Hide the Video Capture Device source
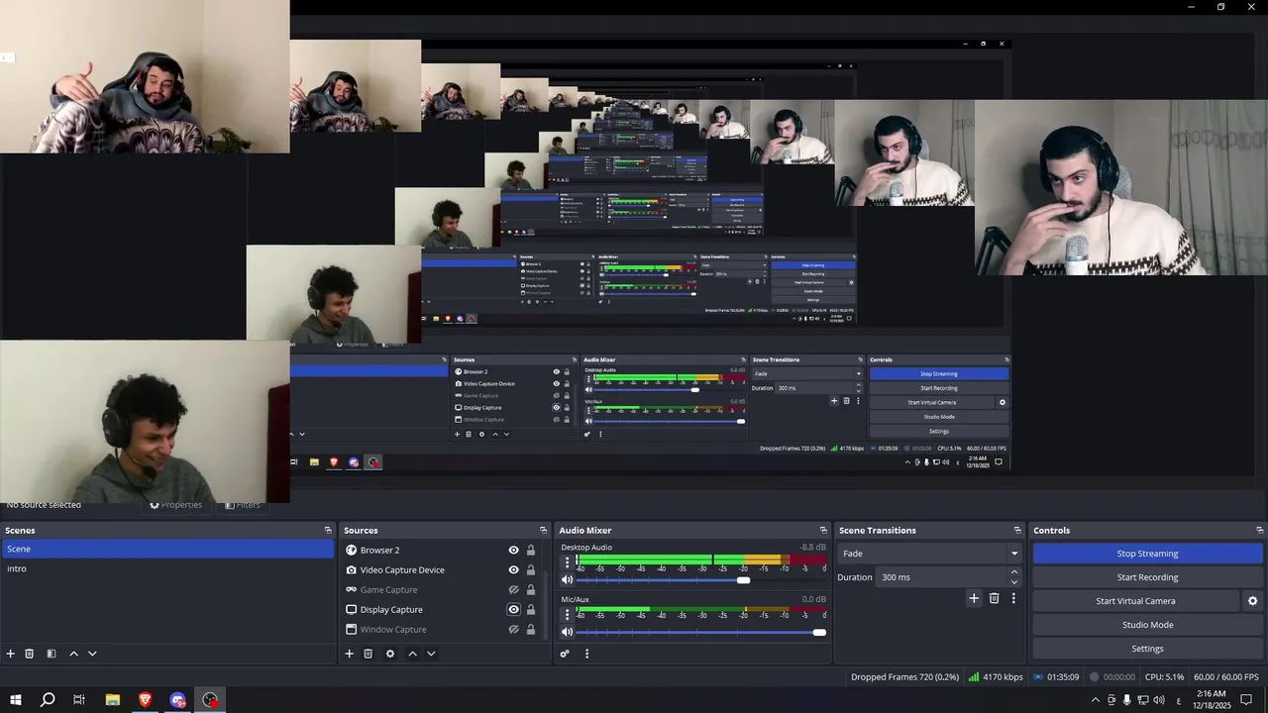 pyautogui.click(x=513, y=570)
